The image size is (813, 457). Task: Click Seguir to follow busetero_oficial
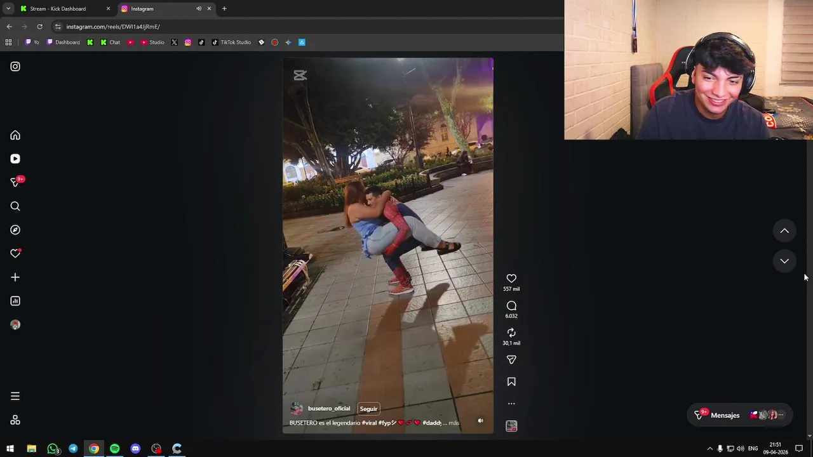click(368, 409)
